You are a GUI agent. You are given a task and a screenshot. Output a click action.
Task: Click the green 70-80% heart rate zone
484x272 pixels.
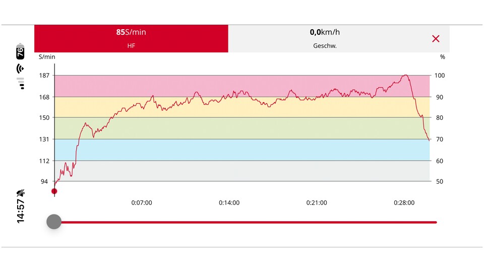pos(242,128)
